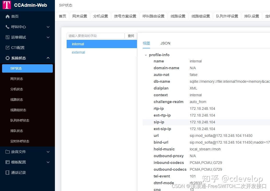The image size is (270, 191).
Task: Select the phone icon for 呼叫中心
Action: 7,27
